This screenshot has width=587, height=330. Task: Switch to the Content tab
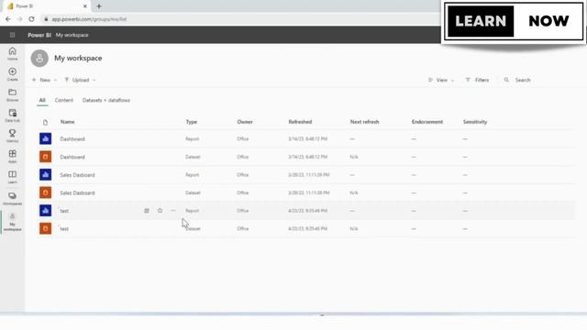[x=64, y=100]
